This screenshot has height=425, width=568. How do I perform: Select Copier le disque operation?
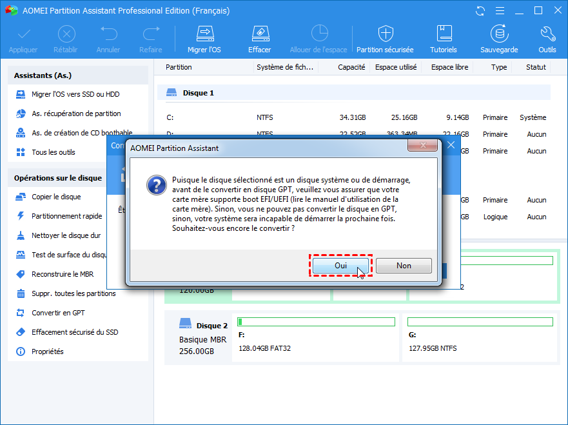[x=56, y=197]
